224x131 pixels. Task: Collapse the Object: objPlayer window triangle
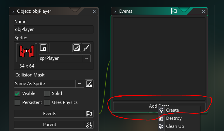(x=13, y=11)
